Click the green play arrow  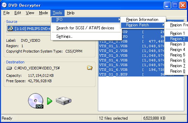pos(49,101)
